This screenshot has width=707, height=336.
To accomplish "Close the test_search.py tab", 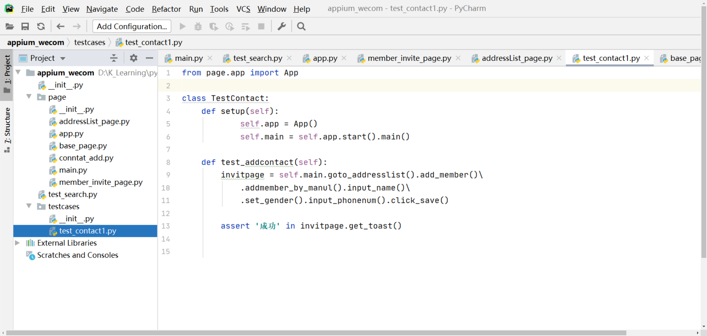I will pyautogui.click(x=289, y=58).
